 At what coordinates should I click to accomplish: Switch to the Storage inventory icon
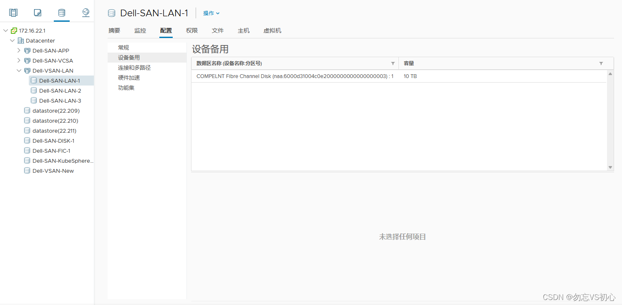coord(62,13)
